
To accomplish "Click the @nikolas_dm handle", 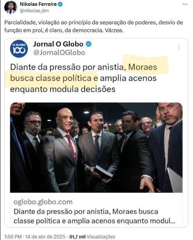I will 34,11.
